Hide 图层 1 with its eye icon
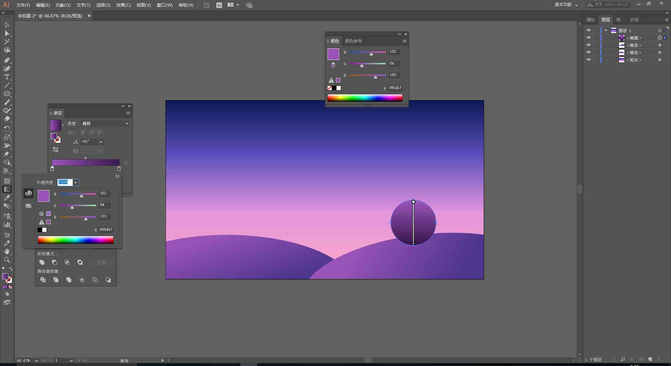 (x=589, y=30)
